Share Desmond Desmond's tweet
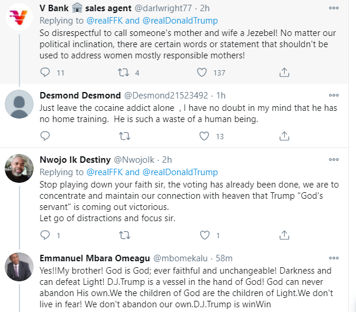This screenshot has width=356, height=312. [x=284, y=136]
